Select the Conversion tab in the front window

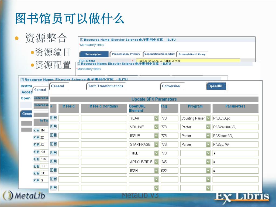pos(172,86)
